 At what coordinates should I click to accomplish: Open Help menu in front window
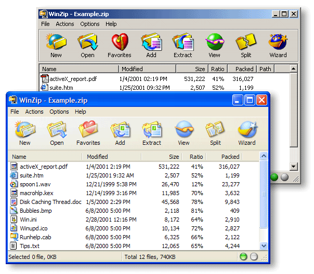click(81, 112)
